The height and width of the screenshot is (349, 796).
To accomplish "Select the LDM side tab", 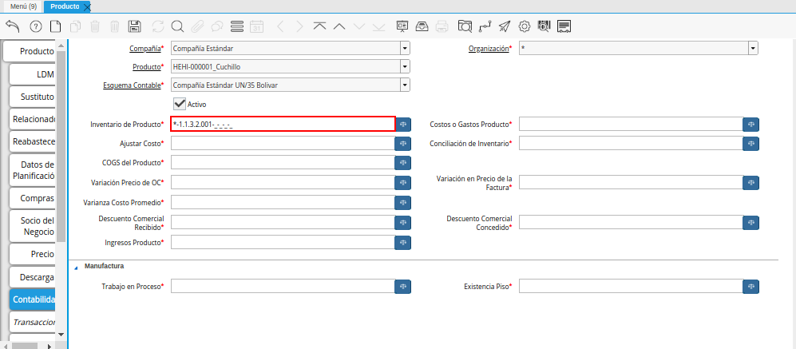I will (33, 74).
